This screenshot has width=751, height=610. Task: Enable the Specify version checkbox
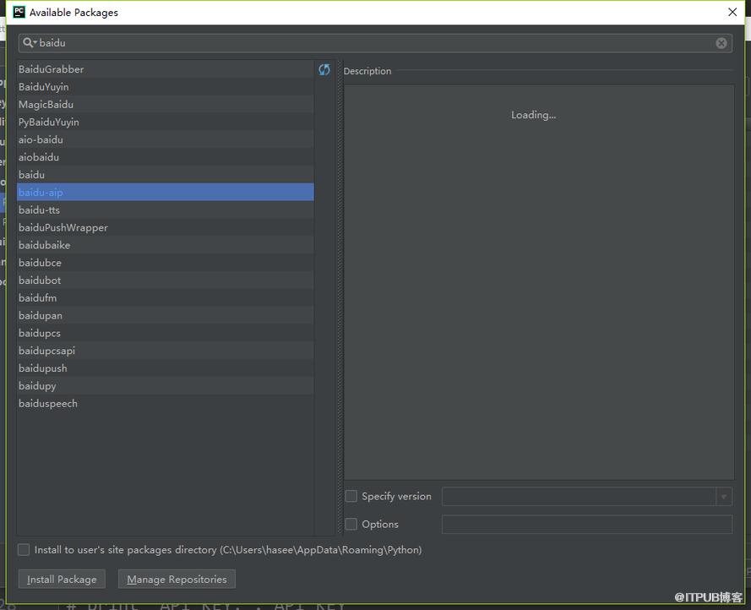click(351, 497)
